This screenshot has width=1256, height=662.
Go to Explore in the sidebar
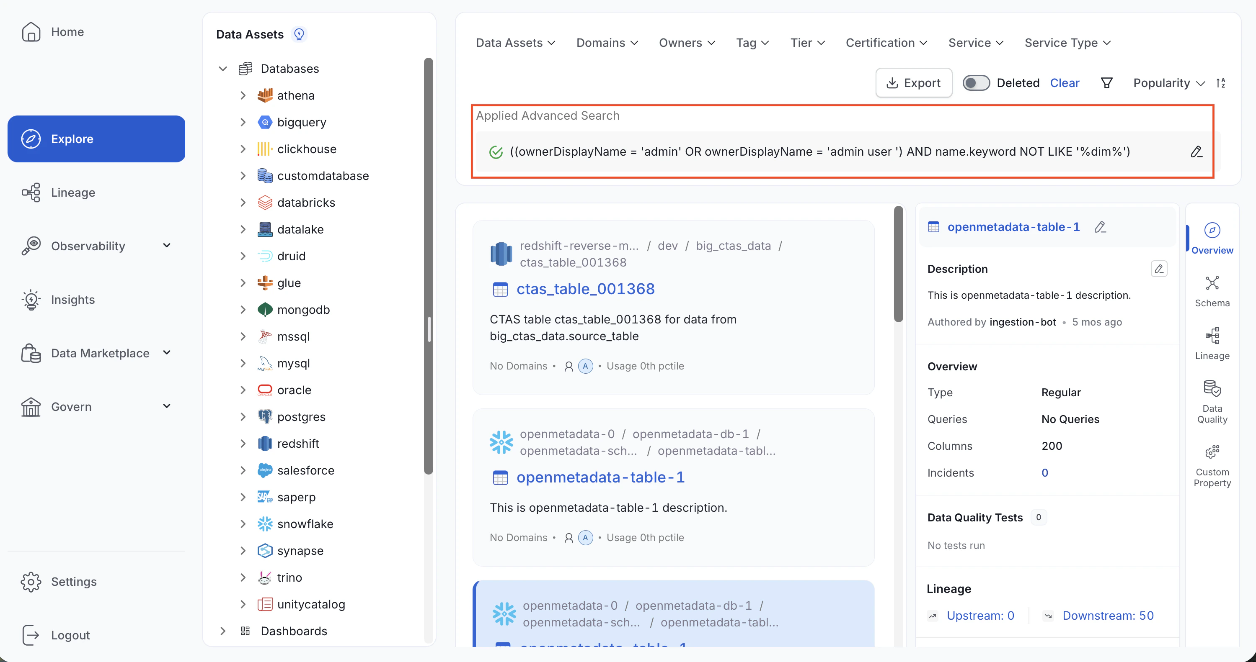[x=96, y=139]
